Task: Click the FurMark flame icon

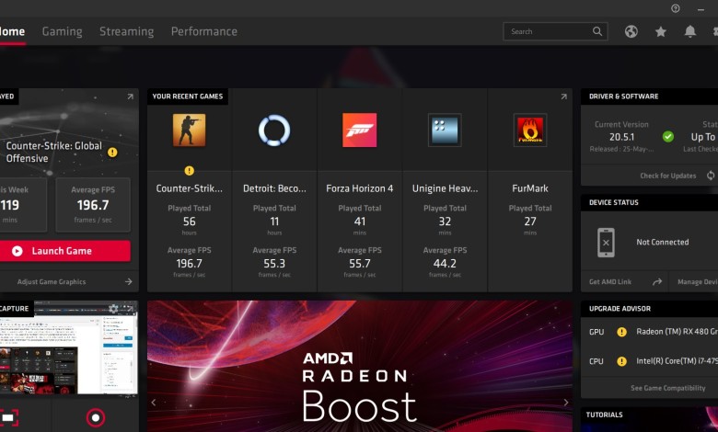Action: (x=530, y=131)
